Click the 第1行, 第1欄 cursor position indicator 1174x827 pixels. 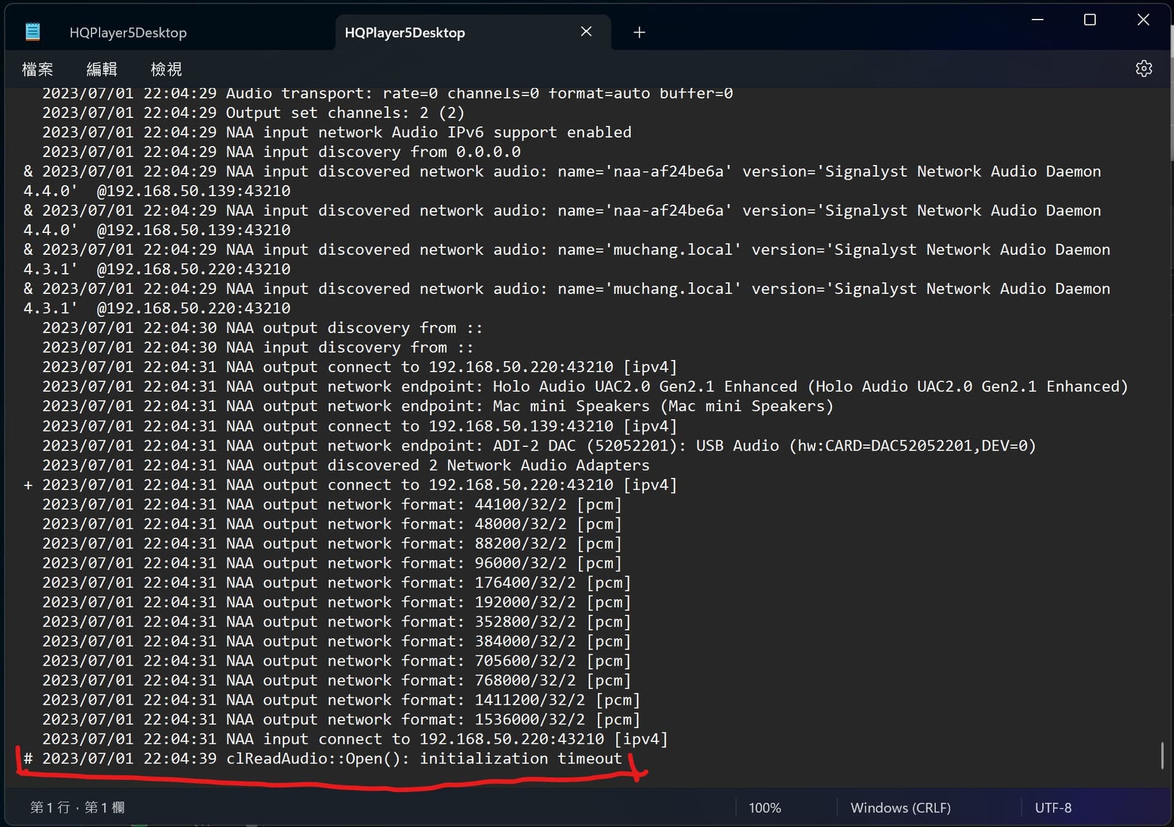77,807
